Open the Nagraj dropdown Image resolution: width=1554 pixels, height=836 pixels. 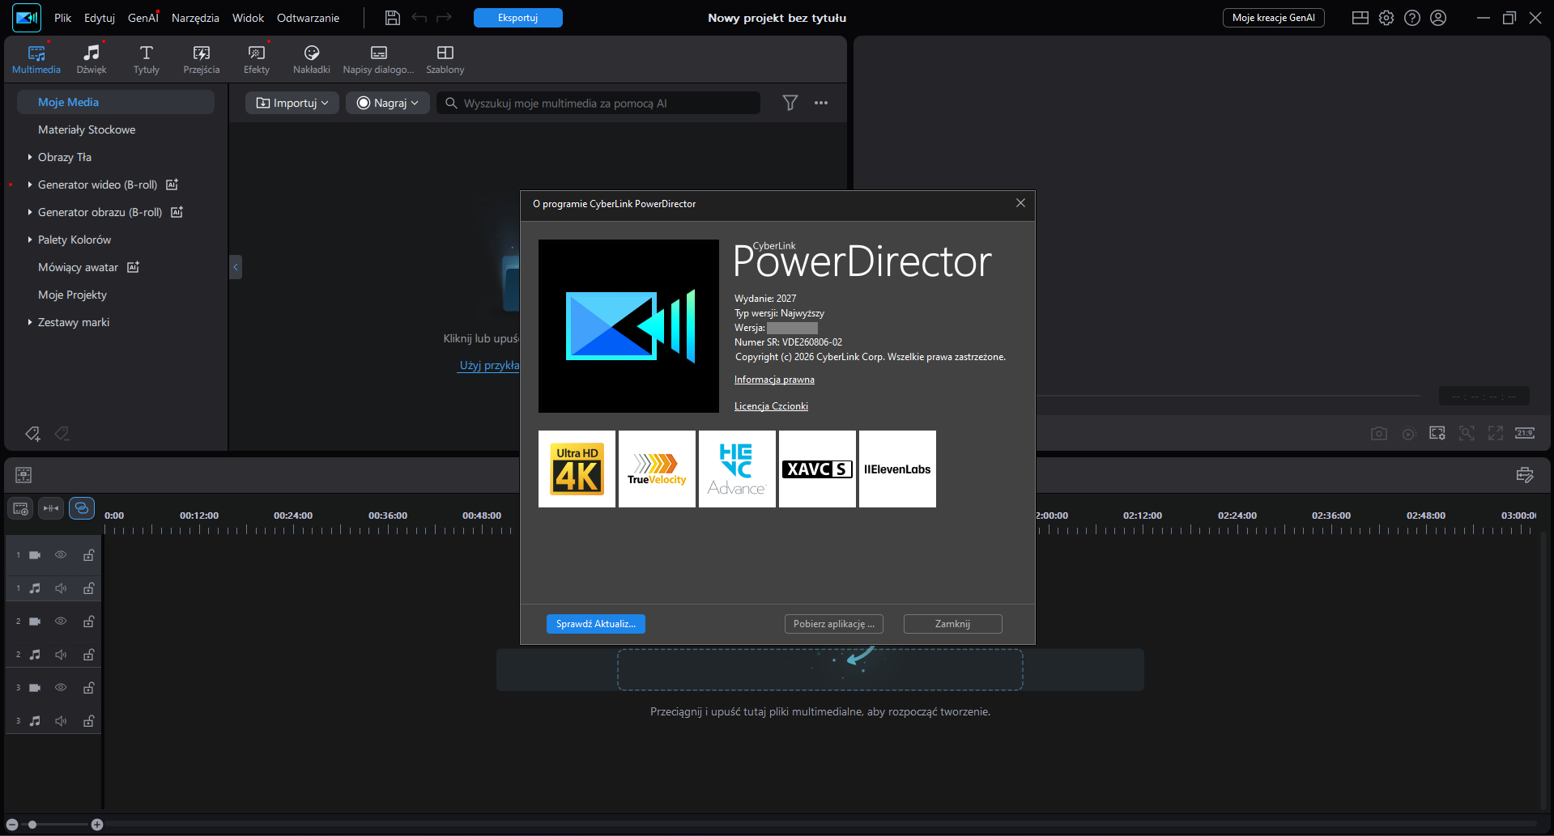(388, 103)
